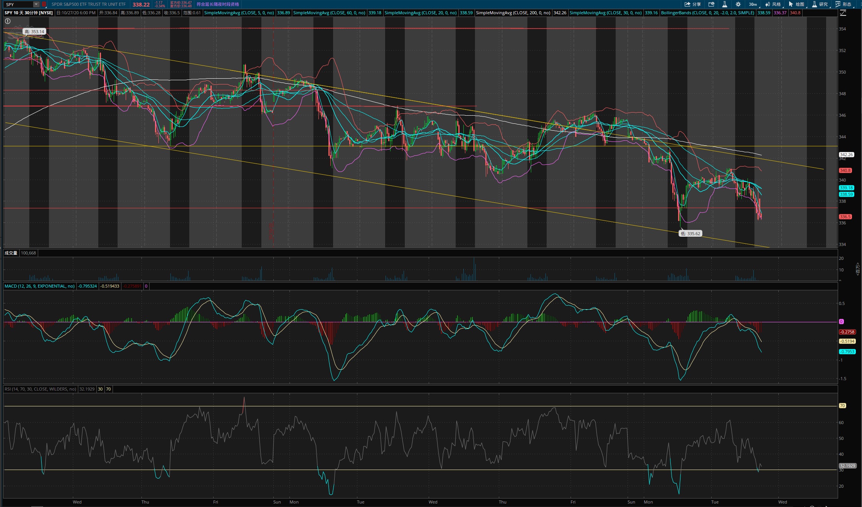Click the last price 338.22 in header
Screen dimensions: 862x507
[141, 5]
